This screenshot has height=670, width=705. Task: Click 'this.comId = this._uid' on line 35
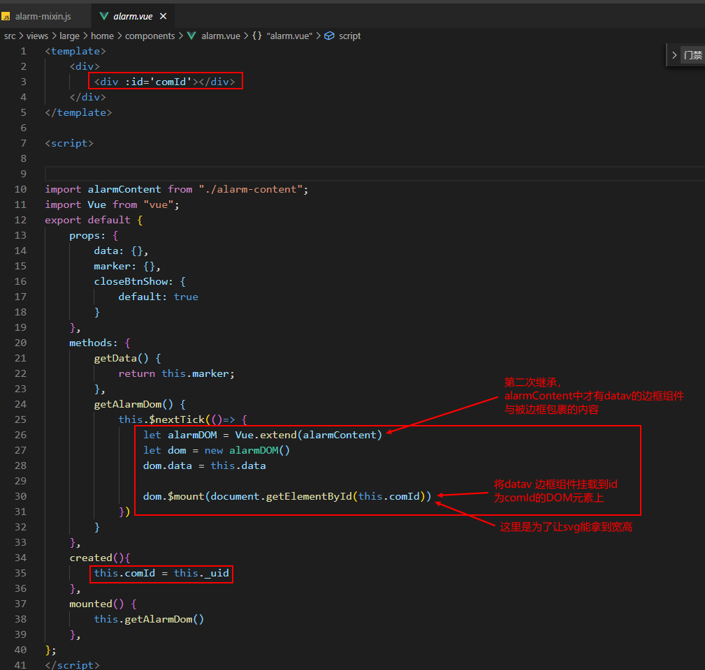click(161, 574)
